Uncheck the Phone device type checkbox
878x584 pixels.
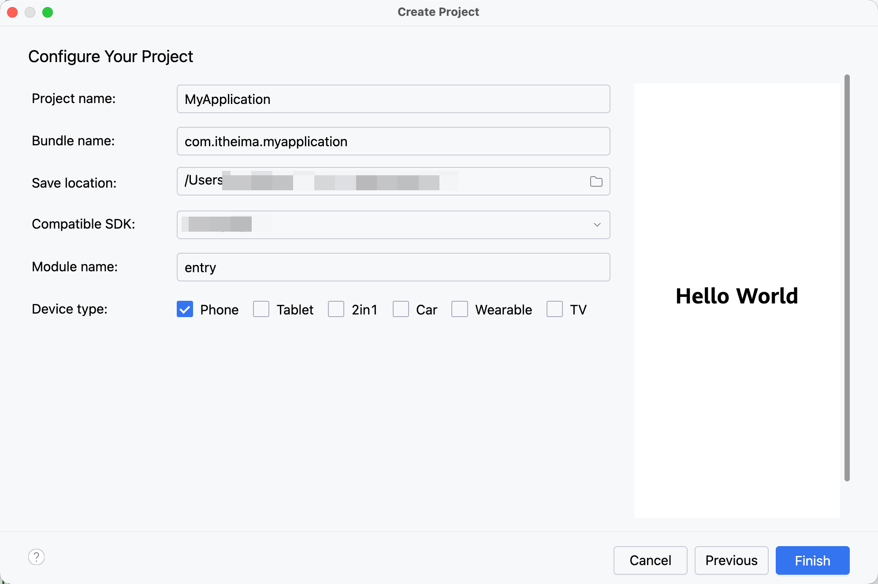pyautogui.click(x=185, y=309)
